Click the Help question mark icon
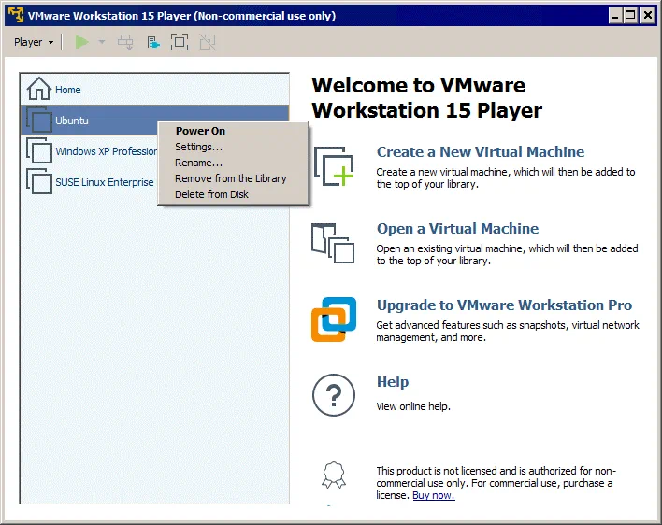Screen dimensions: 662x525 click(x=333, y=396)
